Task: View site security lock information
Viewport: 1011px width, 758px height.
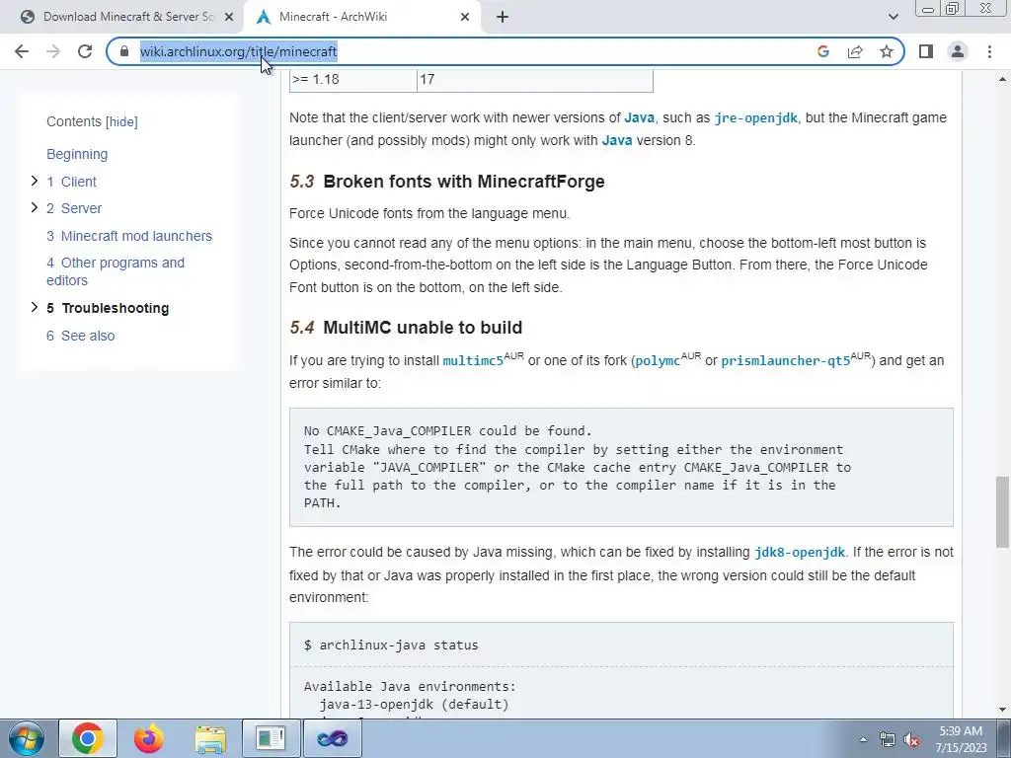Action: (x=124, y=51)
